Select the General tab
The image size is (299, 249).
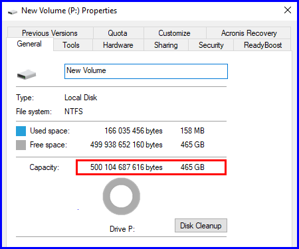point(30,44)
